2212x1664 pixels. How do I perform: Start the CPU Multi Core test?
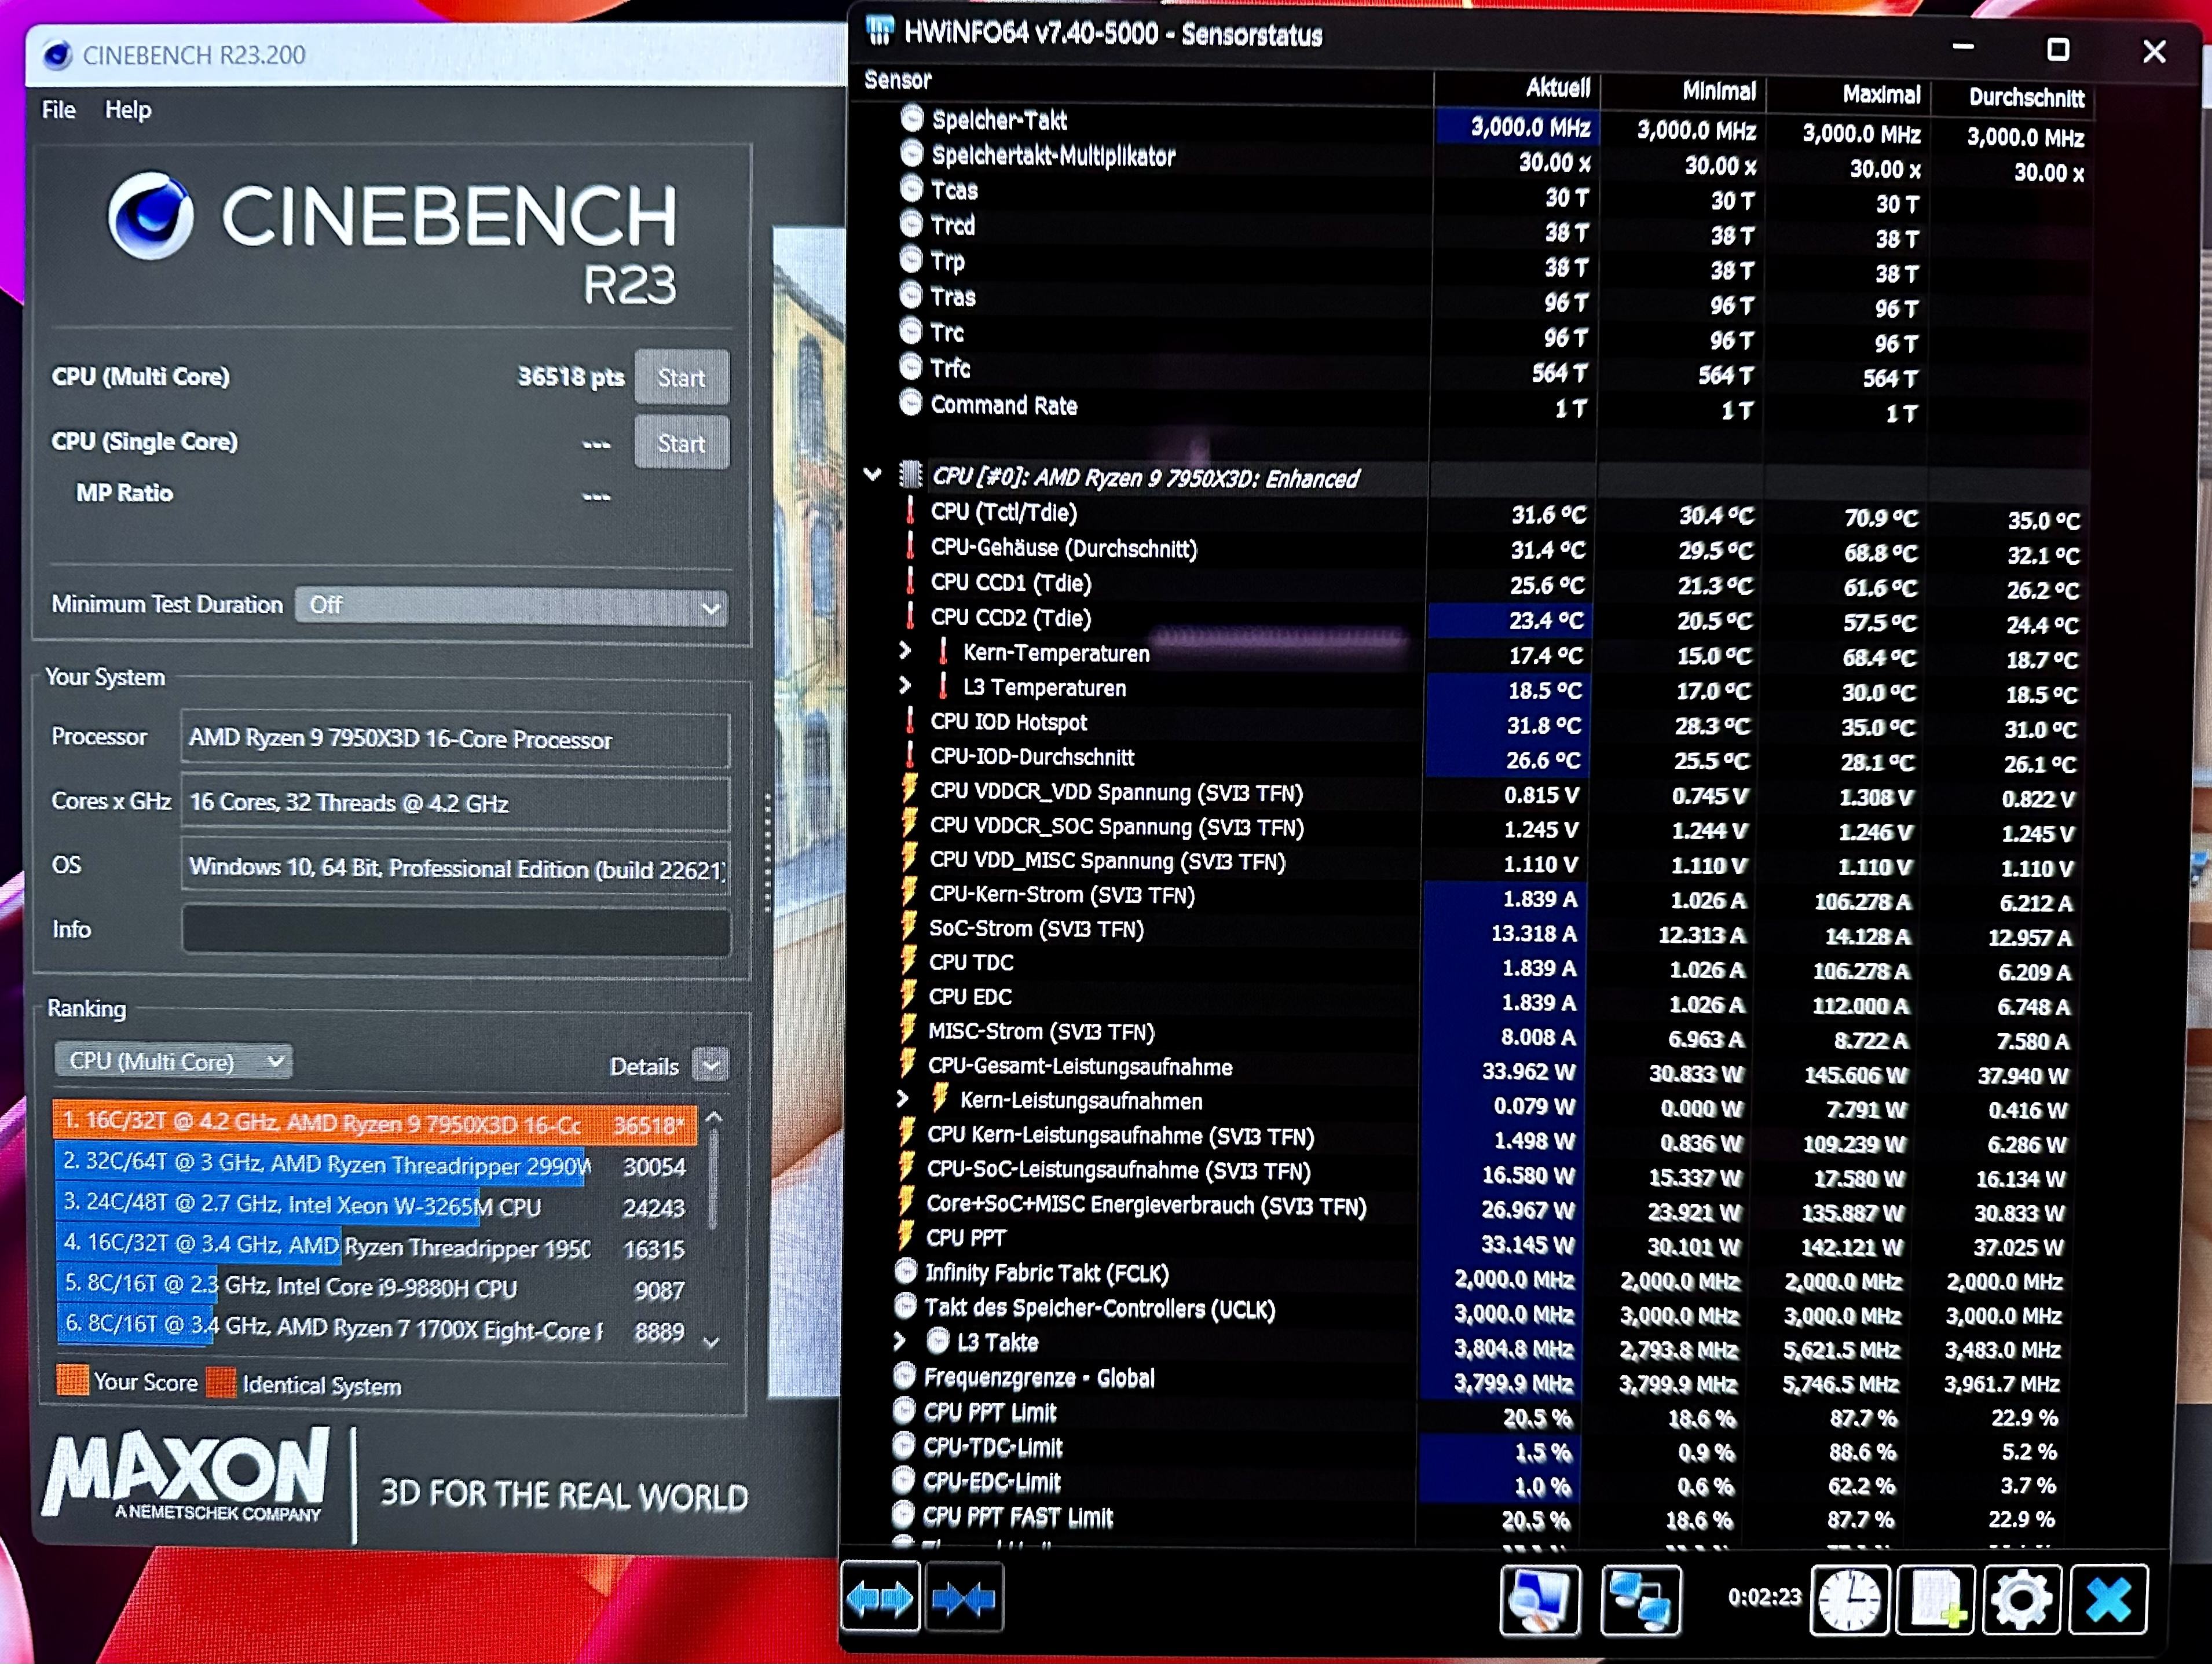[681, 378]
